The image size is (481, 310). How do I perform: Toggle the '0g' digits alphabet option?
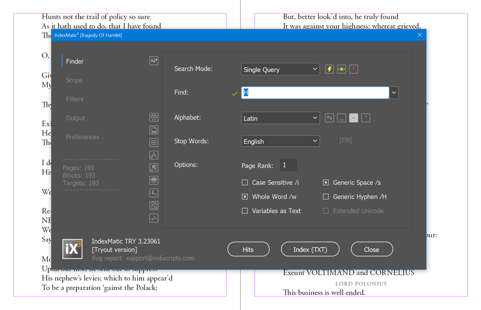click(x=329, y=118)
